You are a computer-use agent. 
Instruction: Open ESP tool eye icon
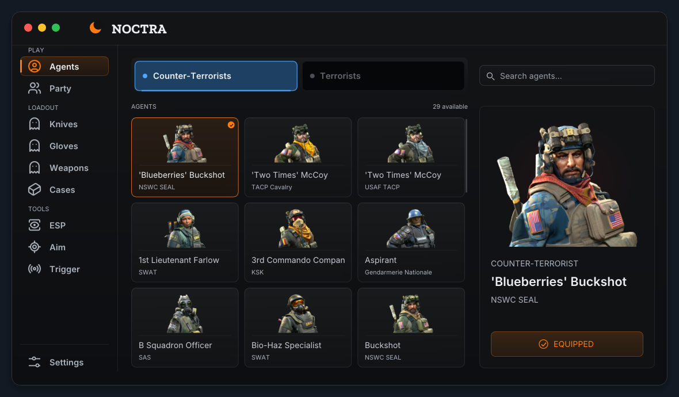[x=35, y=225]
